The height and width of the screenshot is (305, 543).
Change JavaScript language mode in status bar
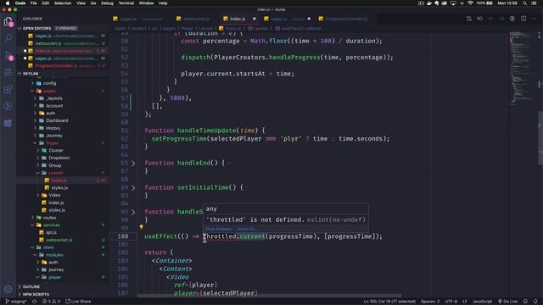(x=482, y=302)
